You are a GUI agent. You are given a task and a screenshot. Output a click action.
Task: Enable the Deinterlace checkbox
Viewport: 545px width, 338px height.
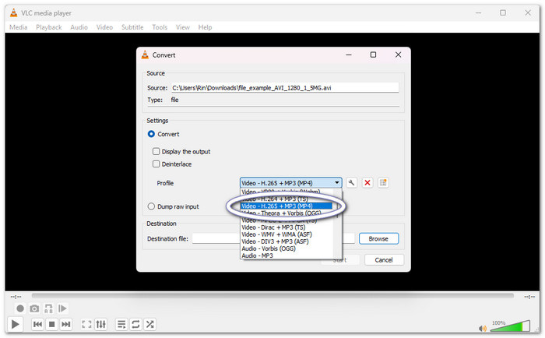pyautogui.click(x=156, y=164)
